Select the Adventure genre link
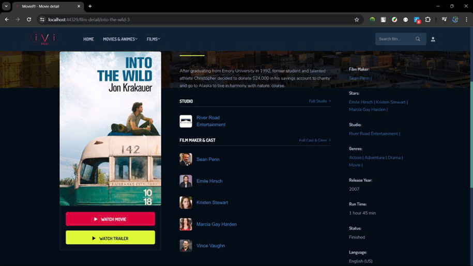Image resolution: width=473 pixels, height=266 pixels. coord(375,158)
